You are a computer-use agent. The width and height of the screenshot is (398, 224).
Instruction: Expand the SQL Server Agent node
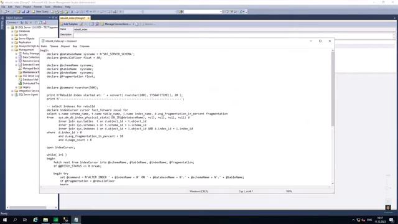coord(12,95)
